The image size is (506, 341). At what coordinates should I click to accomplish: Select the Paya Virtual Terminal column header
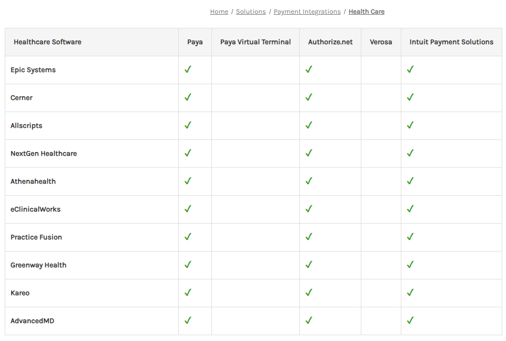256,42
